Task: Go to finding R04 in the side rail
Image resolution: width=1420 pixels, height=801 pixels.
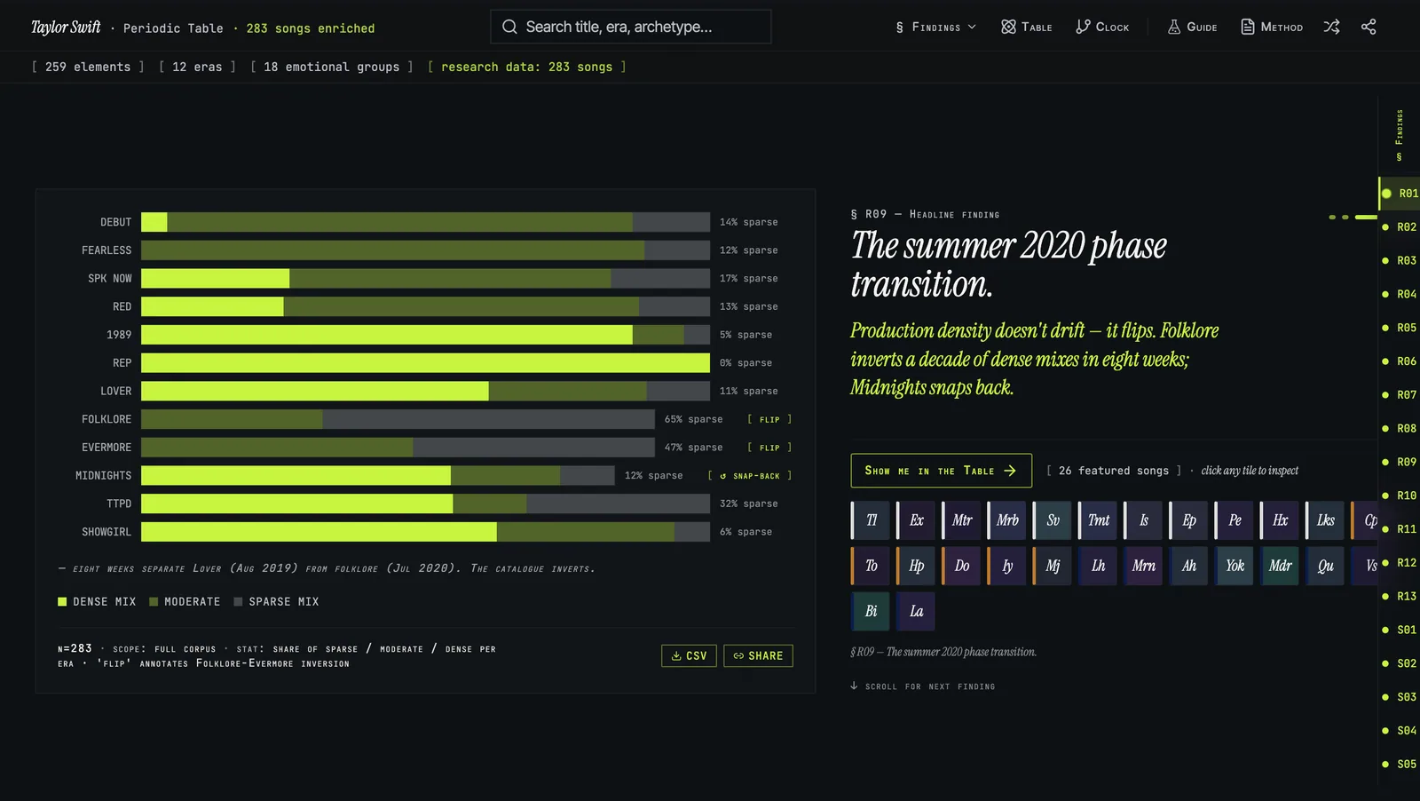Action: [1400, 294]
